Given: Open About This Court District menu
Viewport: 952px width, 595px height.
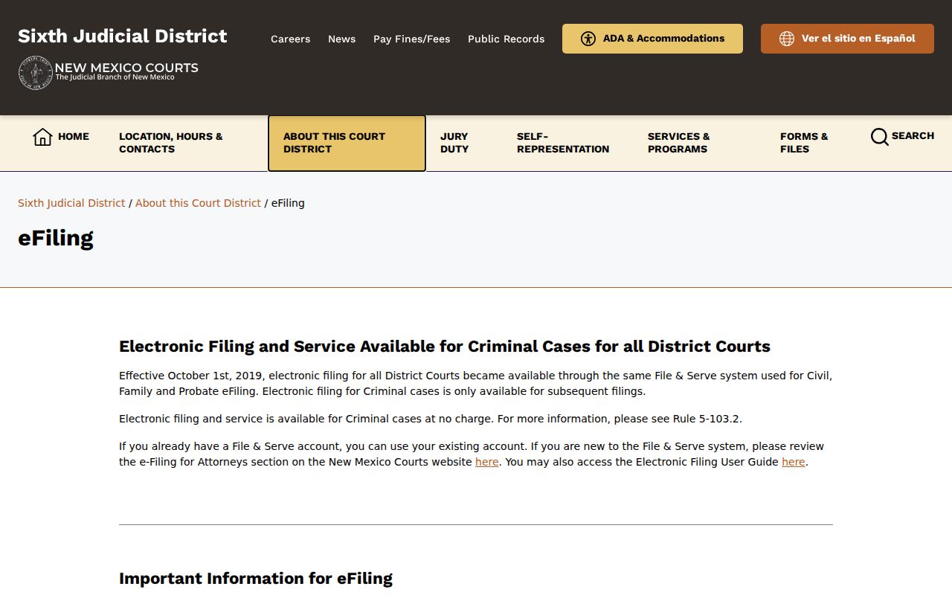Looking at the screenshot, I should tap(347, 143).
